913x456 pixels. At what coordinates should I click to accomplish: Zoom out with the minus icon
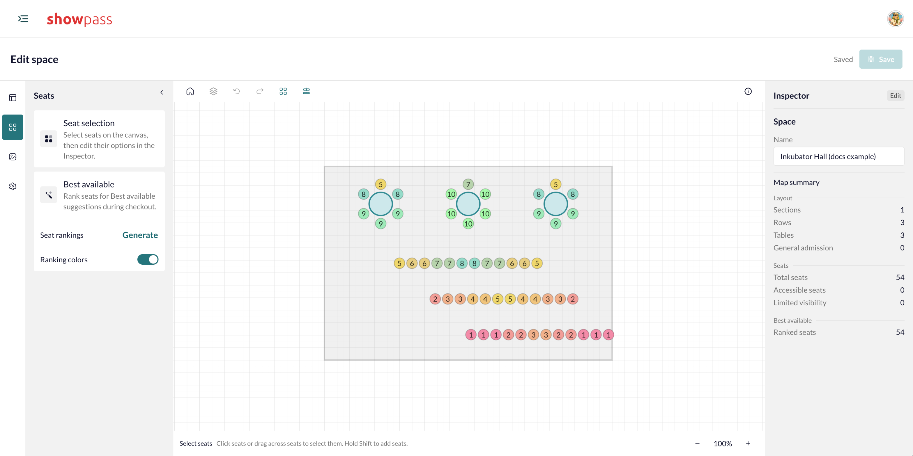coord(697,443)
